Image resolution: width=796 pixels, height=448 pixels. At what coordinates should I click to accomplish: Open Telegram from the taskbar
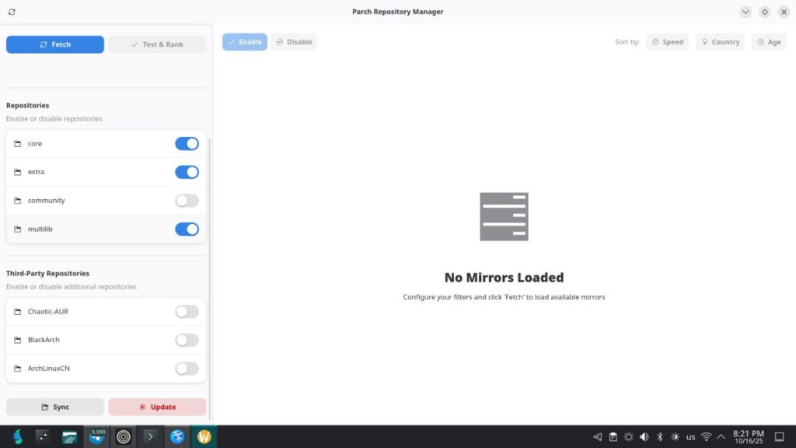[x=97, y=436]
